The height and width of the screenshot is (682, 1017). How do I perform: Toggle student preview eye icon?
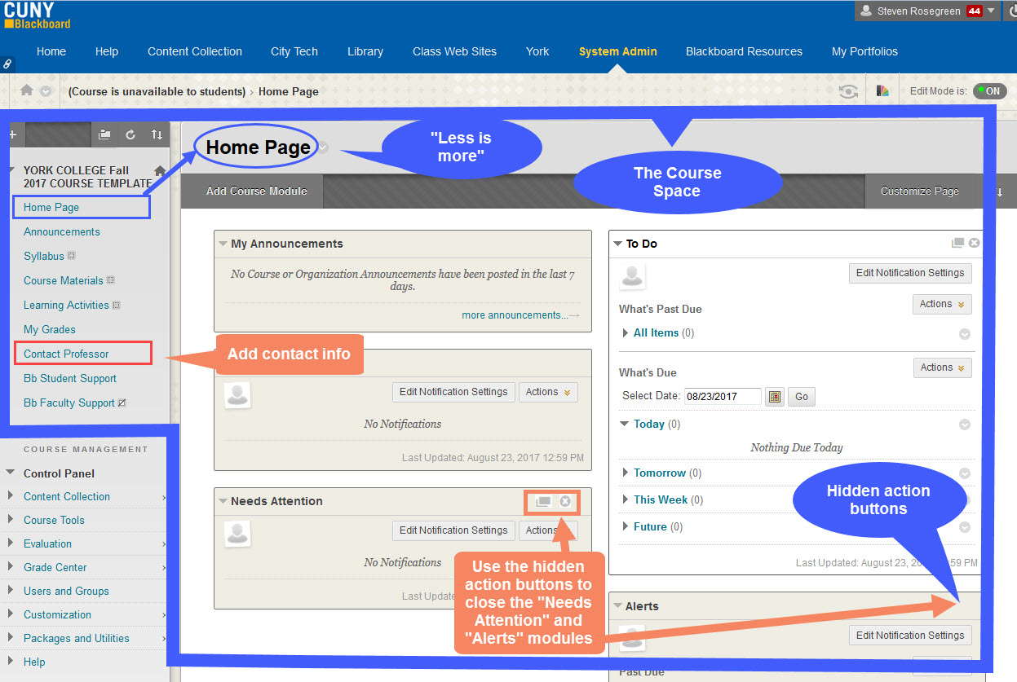point(849,91)
